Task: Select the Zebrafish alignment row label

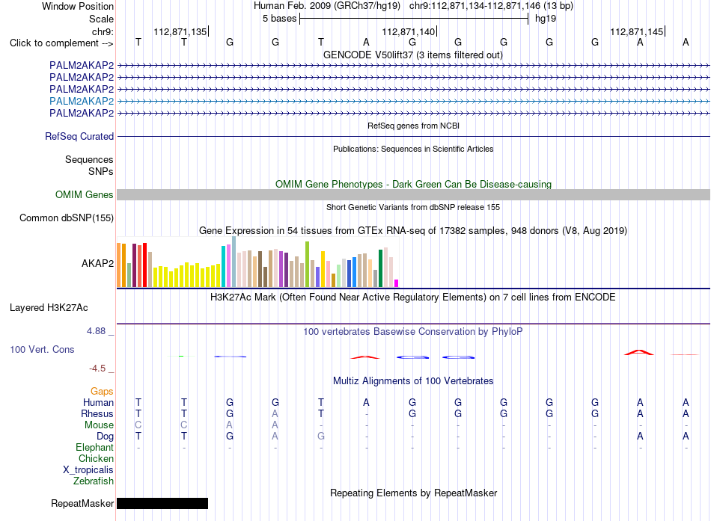Action: click(x=94, y=481)
